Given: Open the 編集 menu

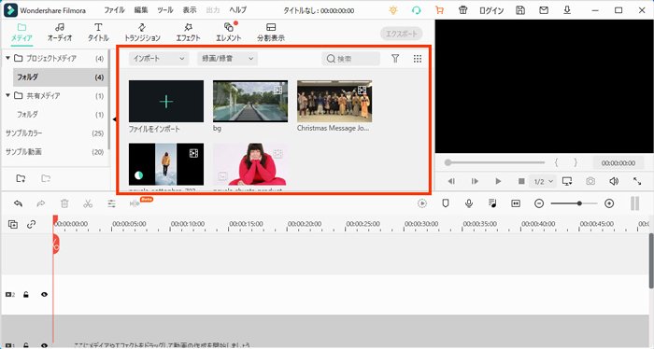Looking at the screenshot, I should click(141, 10).
